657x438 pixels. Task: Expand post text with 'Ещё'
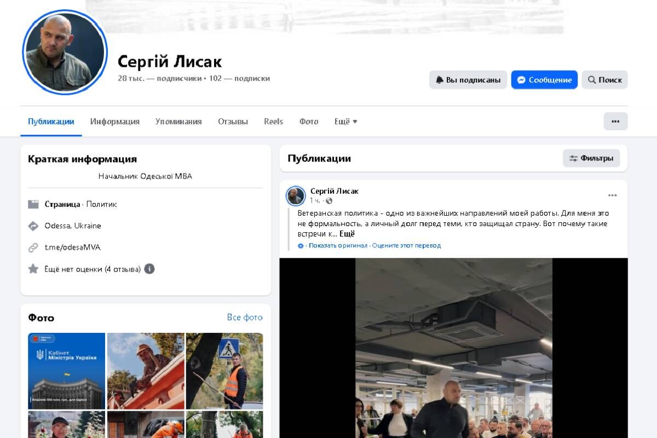click(347, 234)
